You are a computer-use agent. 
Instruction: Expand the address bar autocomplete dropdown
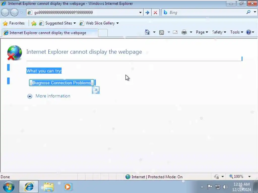tap(140, 13)
